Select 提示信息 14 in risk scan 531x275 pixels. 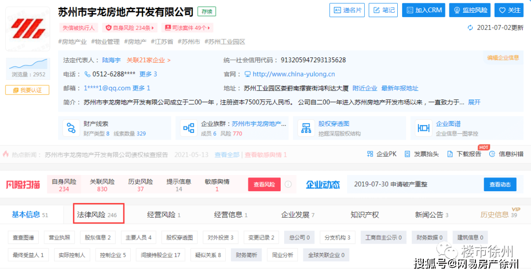[x=179, y=185]
